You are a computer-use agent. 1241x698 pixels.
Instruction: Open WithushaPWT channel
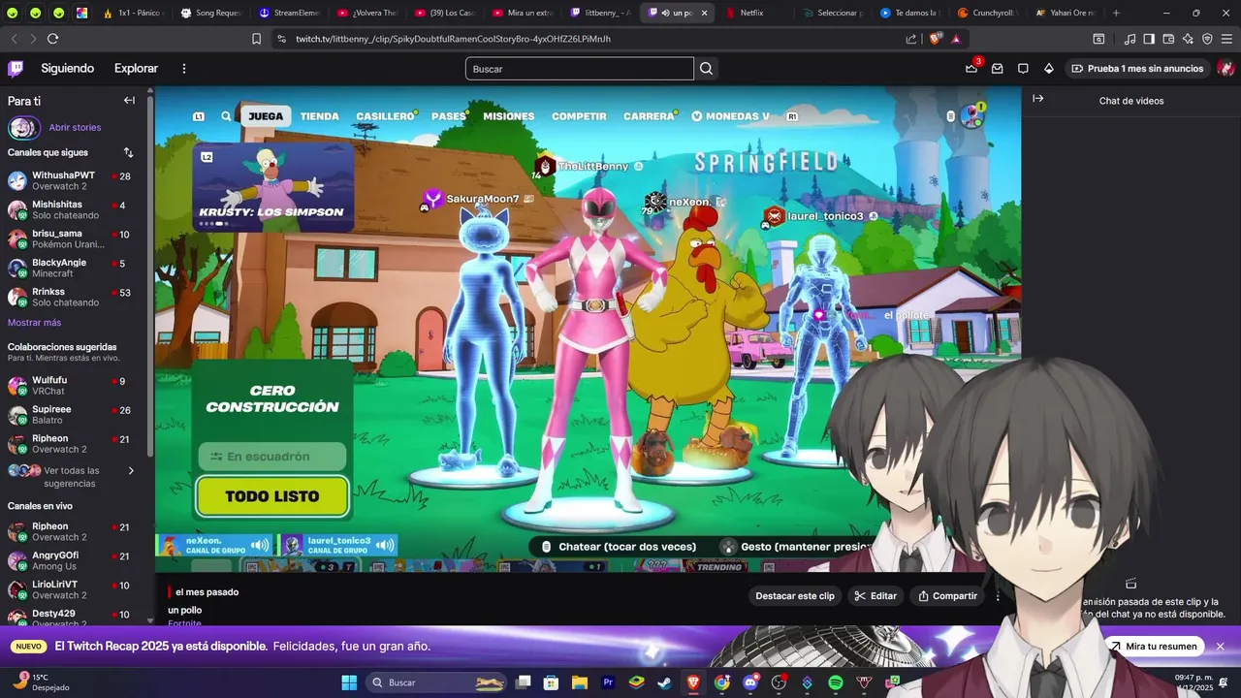tap(73, 181)
